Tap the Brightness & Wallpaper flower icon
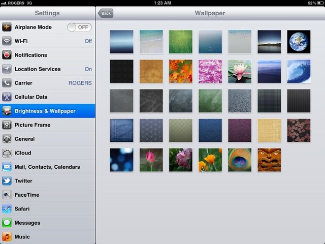Image resolution: width=325 pixels, height=244 pixels. click(7, 111)
